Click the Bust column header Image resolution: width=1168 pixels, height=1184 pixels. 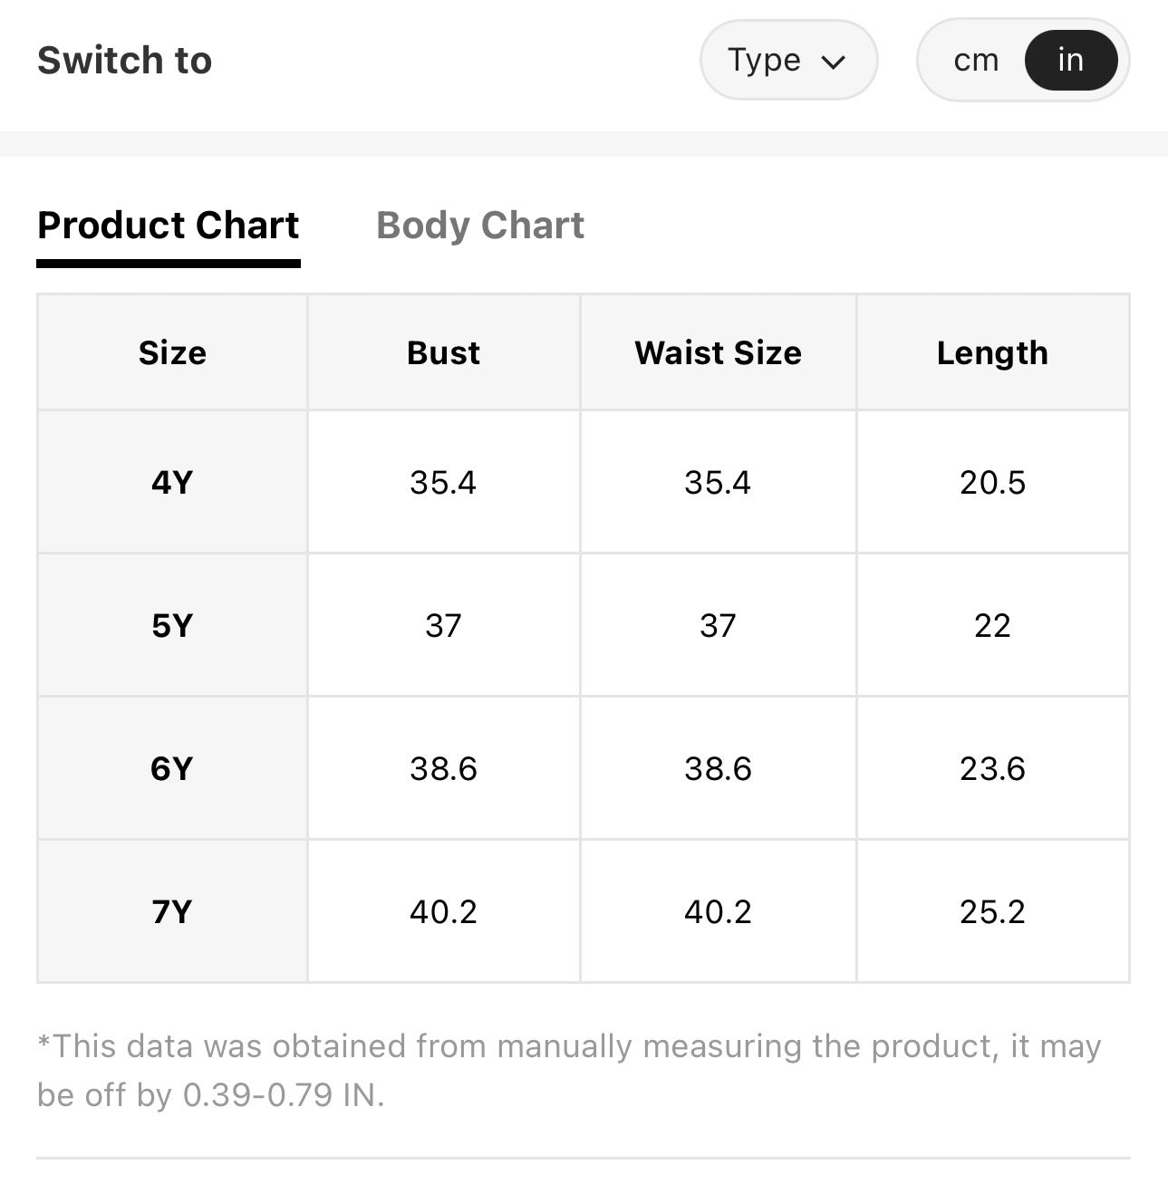point(443,352)
